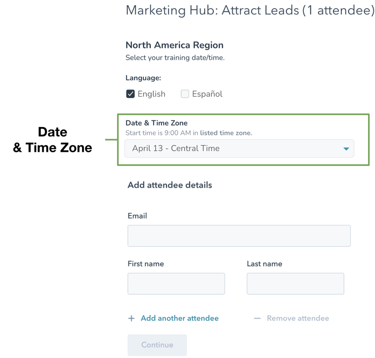The width and height of the screenshot is (375, 358).
Task: Click the Marketing Hub: Attract Leads heading
Action: click(x=250, y=10)
